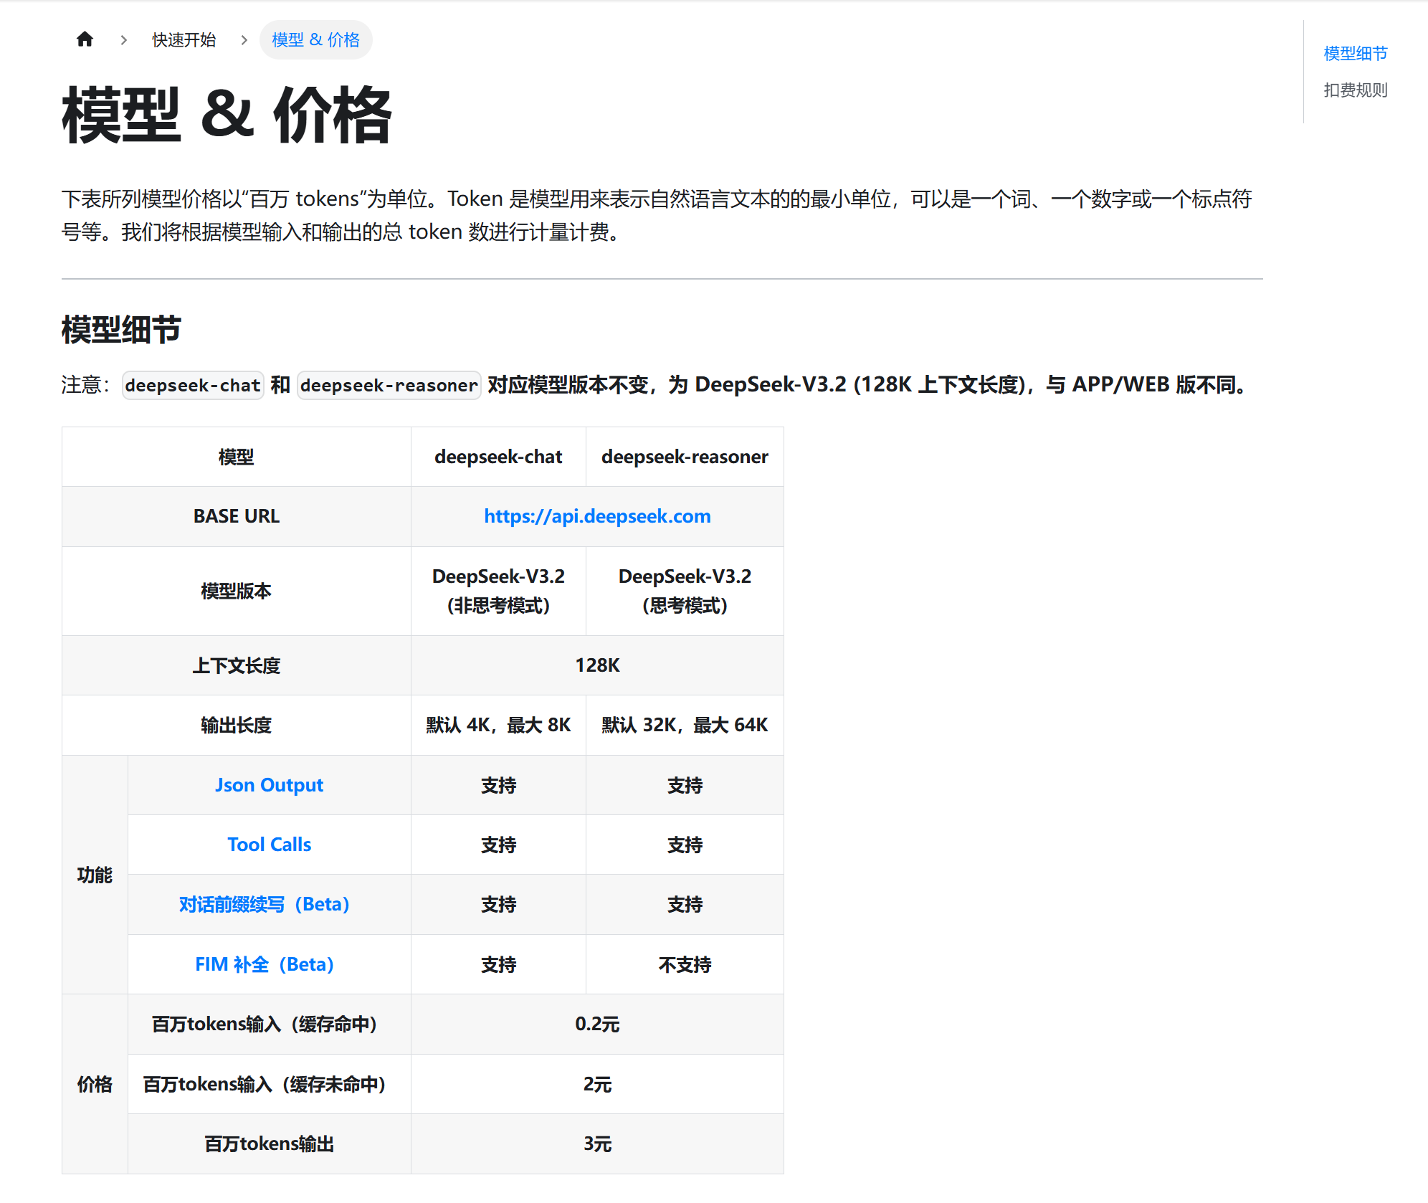Select the 模型 & 价格 breadcrumb pill
This screenshot has height=1203, width=1428.
pos(315,40)
